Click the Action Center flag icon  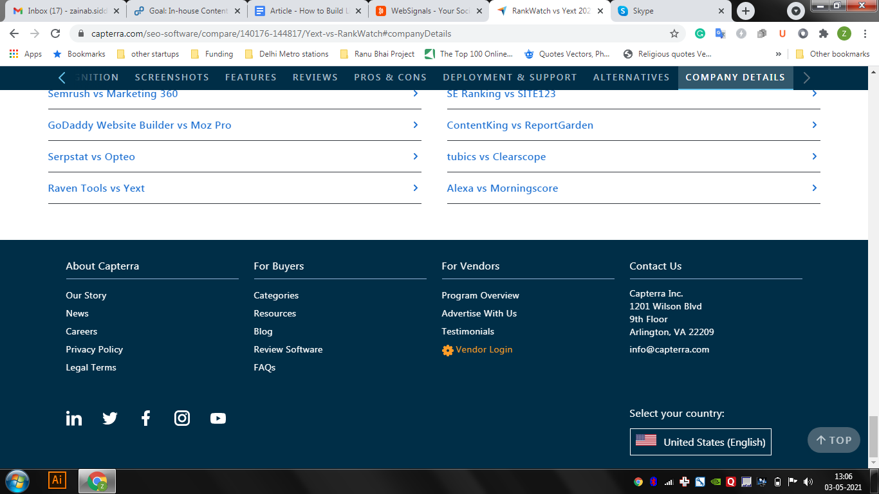pos(793,481)
